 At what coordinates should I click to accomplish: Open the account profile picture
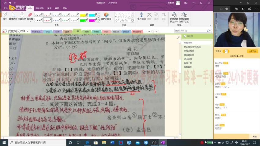(178, 3)
